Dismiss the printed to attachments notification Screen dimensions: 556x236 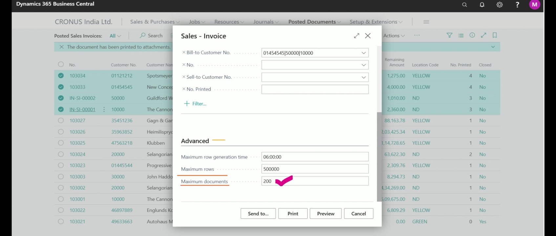(x=61, y=47)
